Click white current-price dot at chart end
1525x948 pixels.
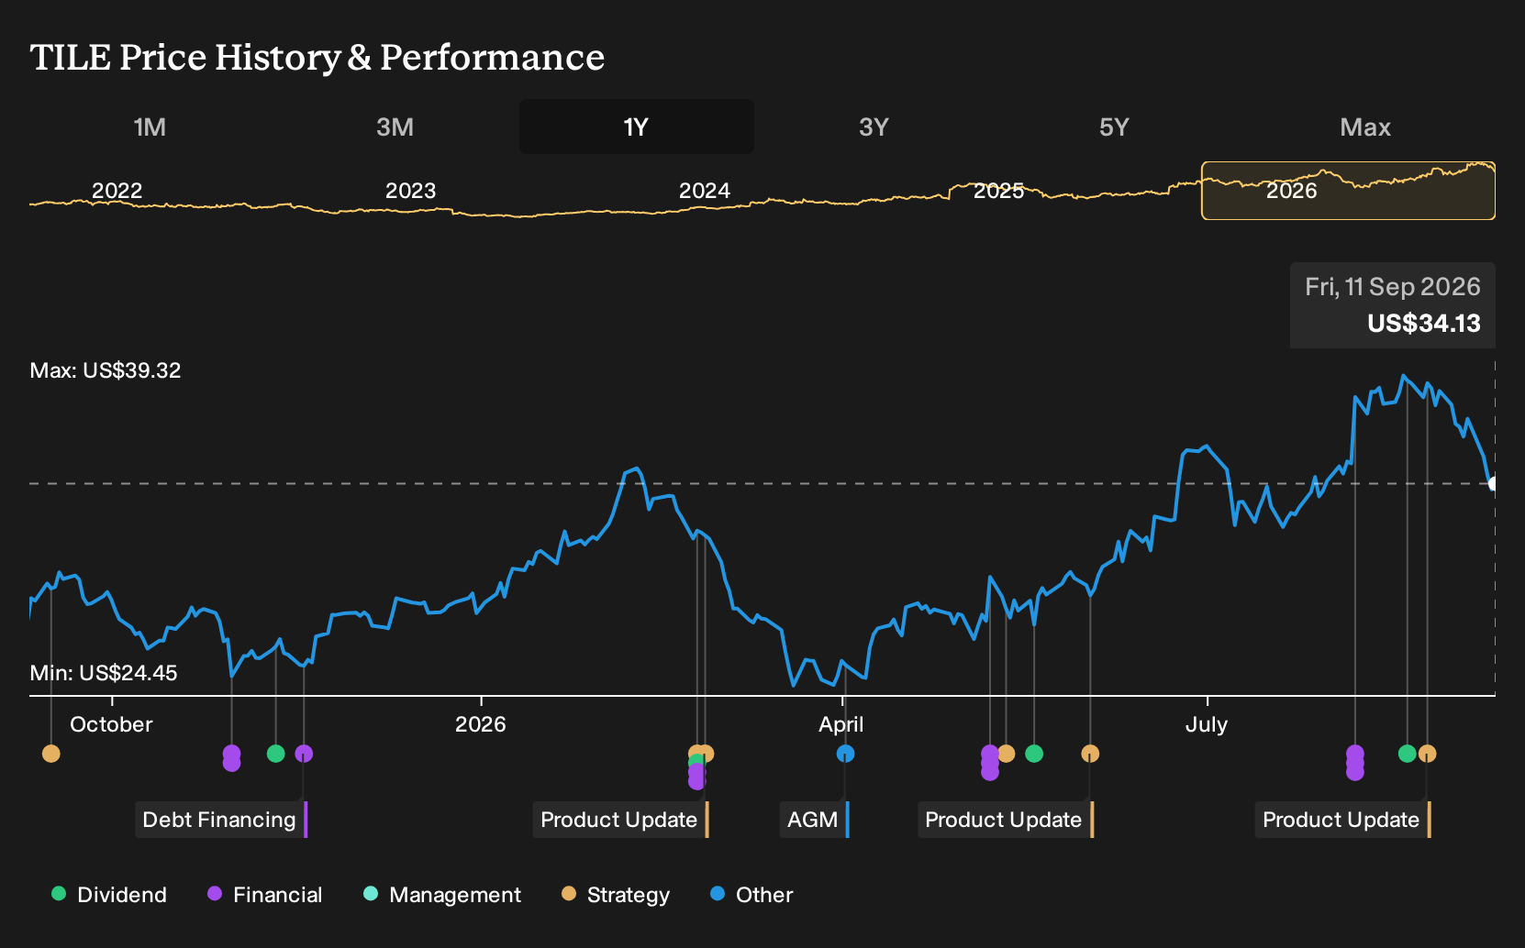click(1493, 483)
